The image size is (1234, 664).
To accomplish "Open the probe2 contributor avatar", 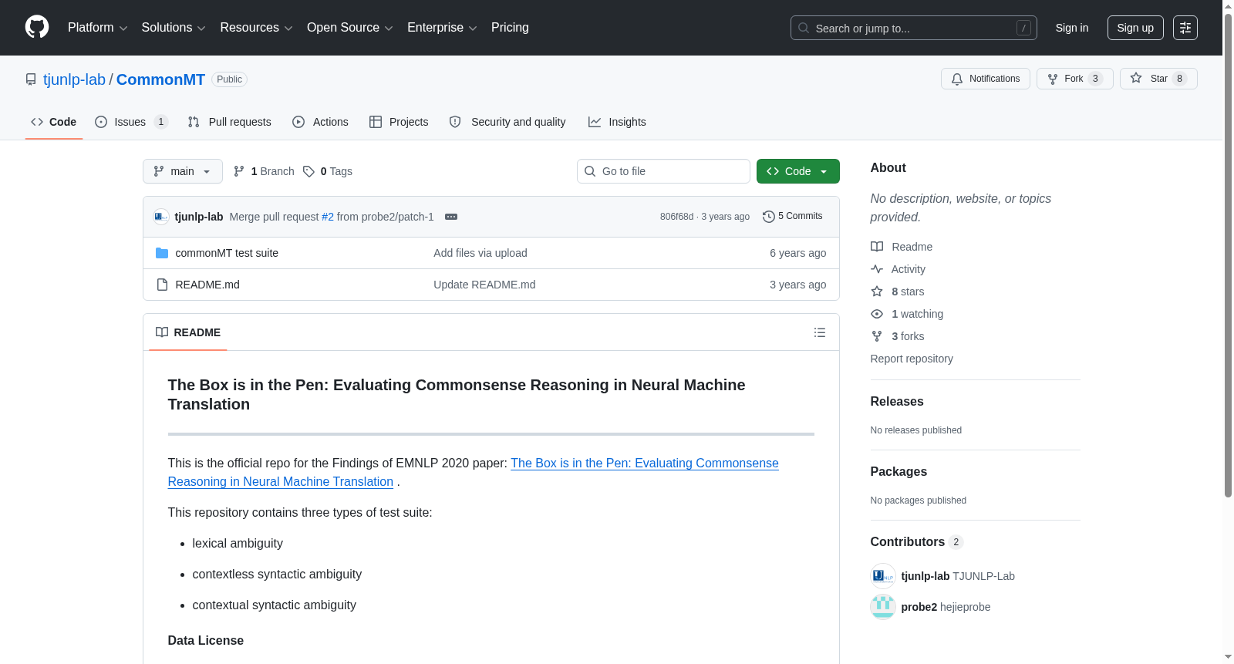I will 883,607.
